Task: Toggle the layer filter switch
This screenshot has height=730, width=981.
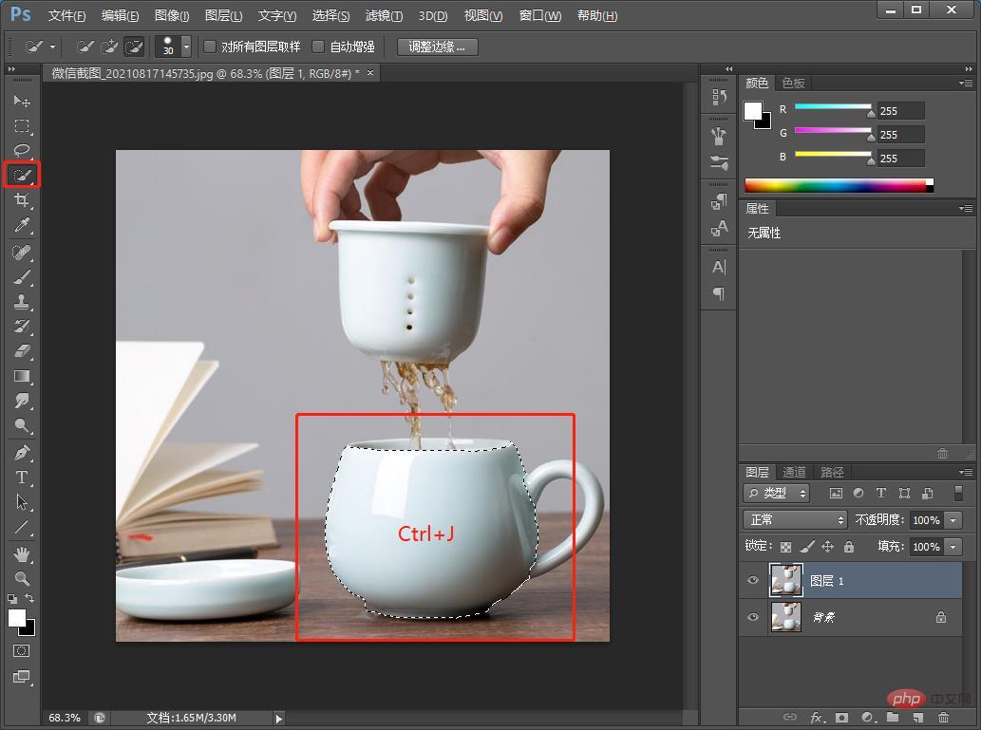Action: pos(958,493)
